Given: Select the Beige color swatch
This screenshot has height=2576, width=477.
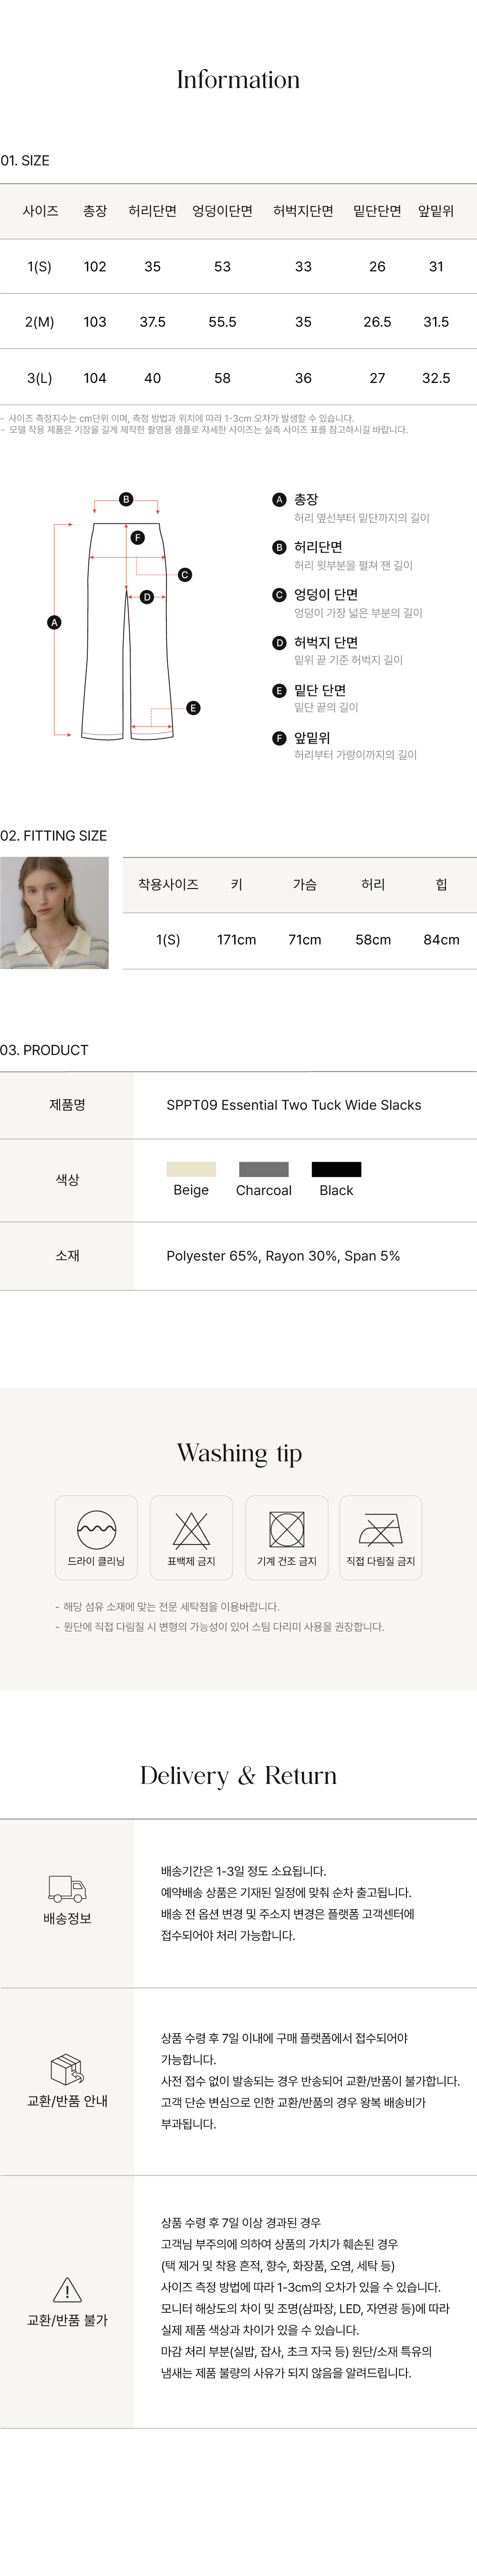Looking at the screenshot, I should pos(191,1169).
